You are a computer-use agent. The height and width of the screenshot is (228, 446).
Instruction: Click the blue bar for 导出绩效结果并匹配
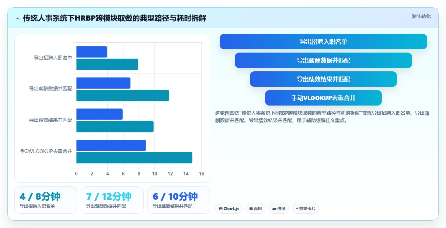tap(100, 114)
